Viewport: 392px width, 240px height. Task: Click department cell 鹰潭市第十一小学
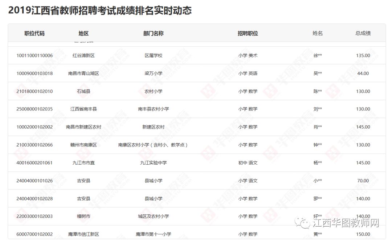(x=153, y=235)
